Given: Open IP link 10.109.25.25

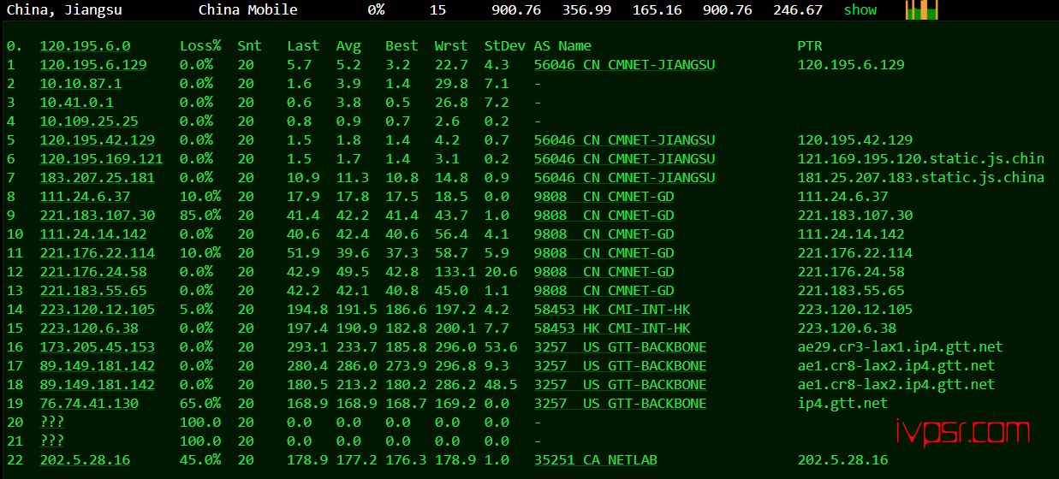Looking at the screenshot, I should (x=89, y=121).
